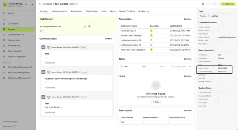Viewport: 238px width, 130px height.
Task: Click the + Note button
Action: 156,102
